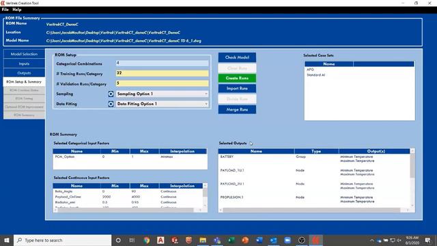Click green Create Runs button
The image size is (437, 246).
pos(237,78)
